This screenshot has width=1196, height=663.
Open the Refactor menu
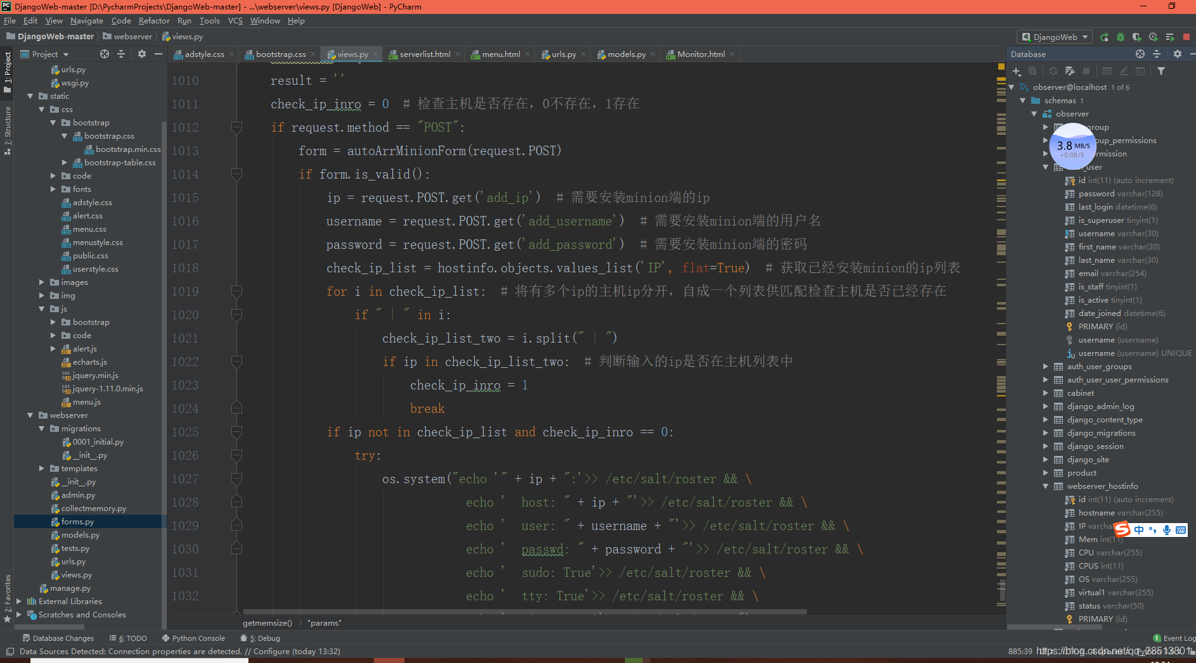point(154,21)
